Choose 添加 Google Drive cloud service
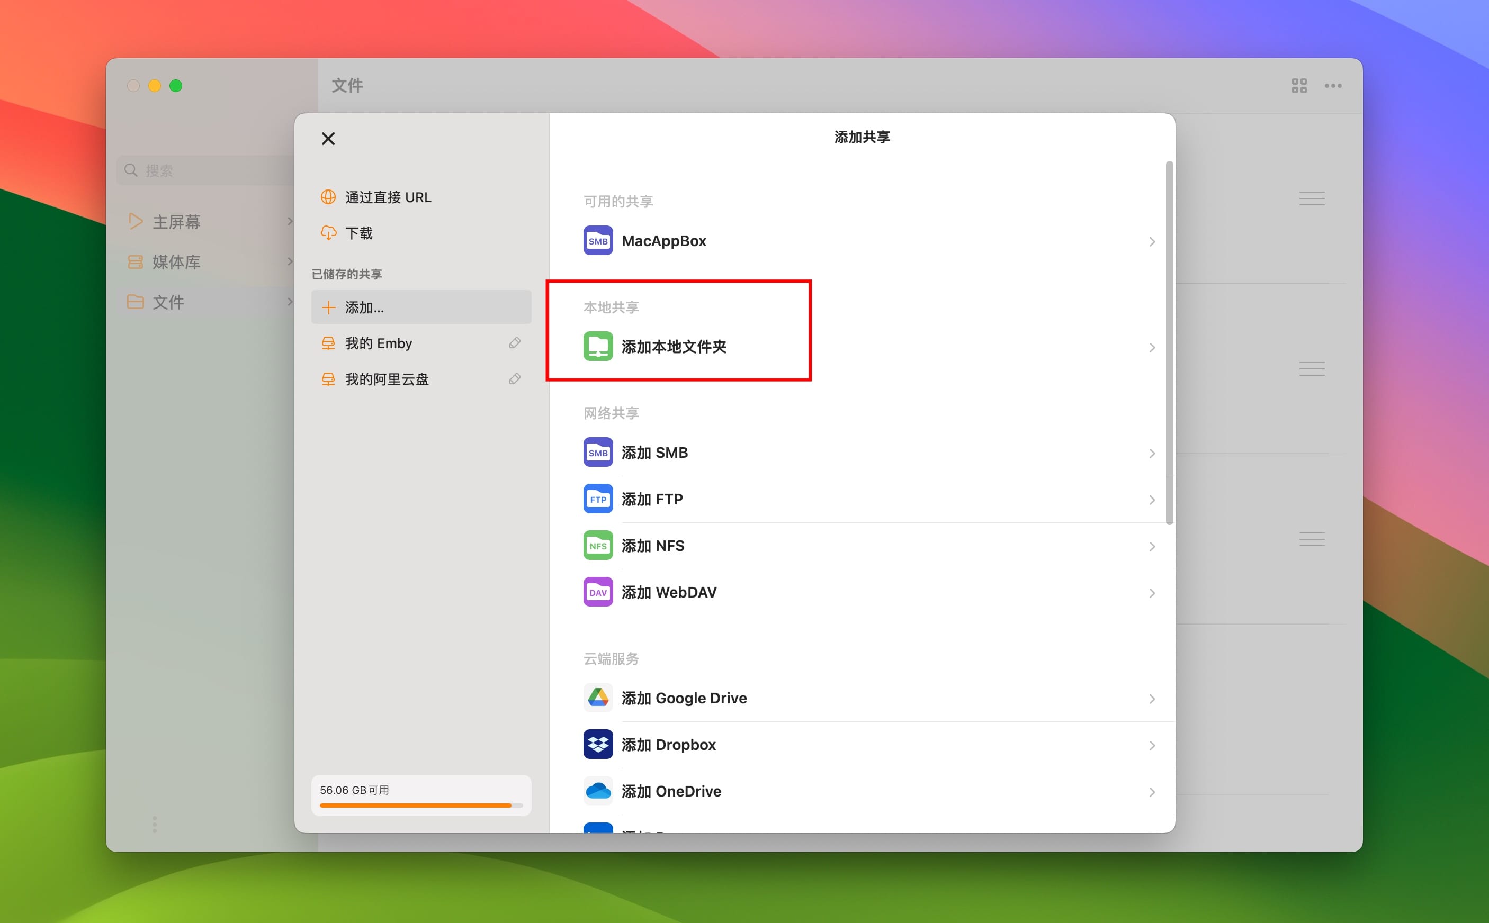1489x923 pixels. tap(871, 698)
